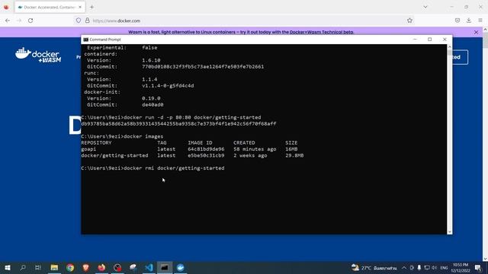Open File Explorer from taskbar
This screenshot has width=488, height=274.
(x=54, y=267)
